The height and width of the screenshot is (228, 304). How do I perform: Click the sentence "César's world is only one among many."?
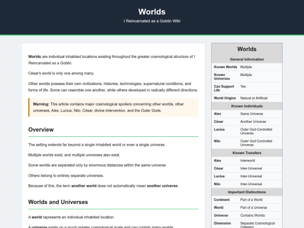(x=61, y=73)
